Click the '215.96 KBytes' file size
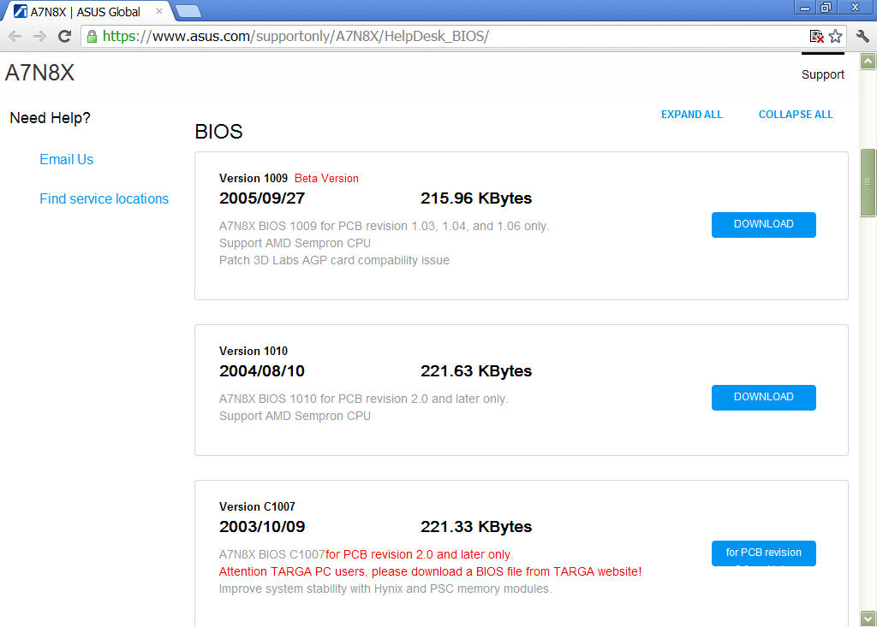 point(476,198)
